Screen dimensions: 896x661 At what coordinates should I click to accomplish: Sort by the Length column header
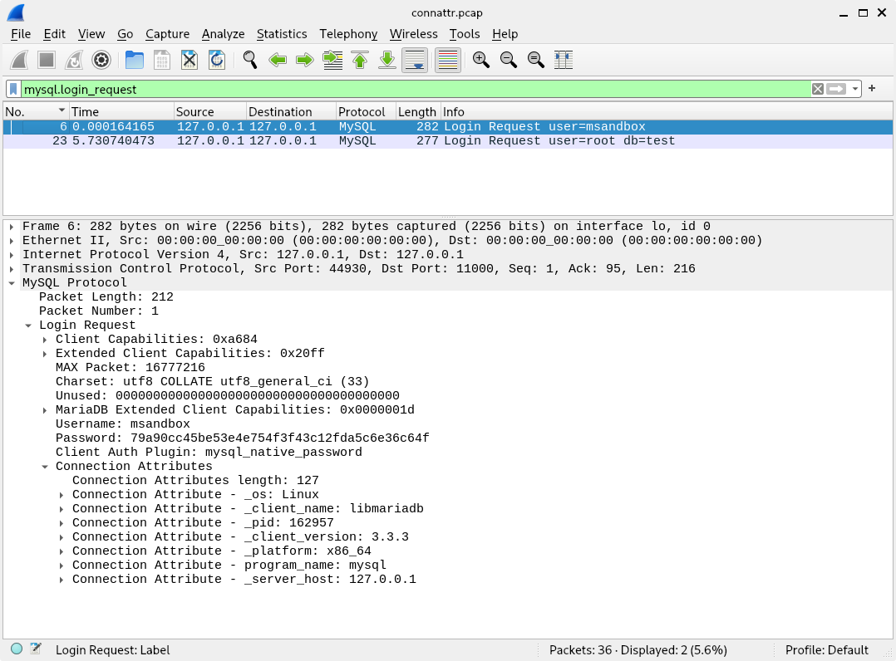pos(418,112)
